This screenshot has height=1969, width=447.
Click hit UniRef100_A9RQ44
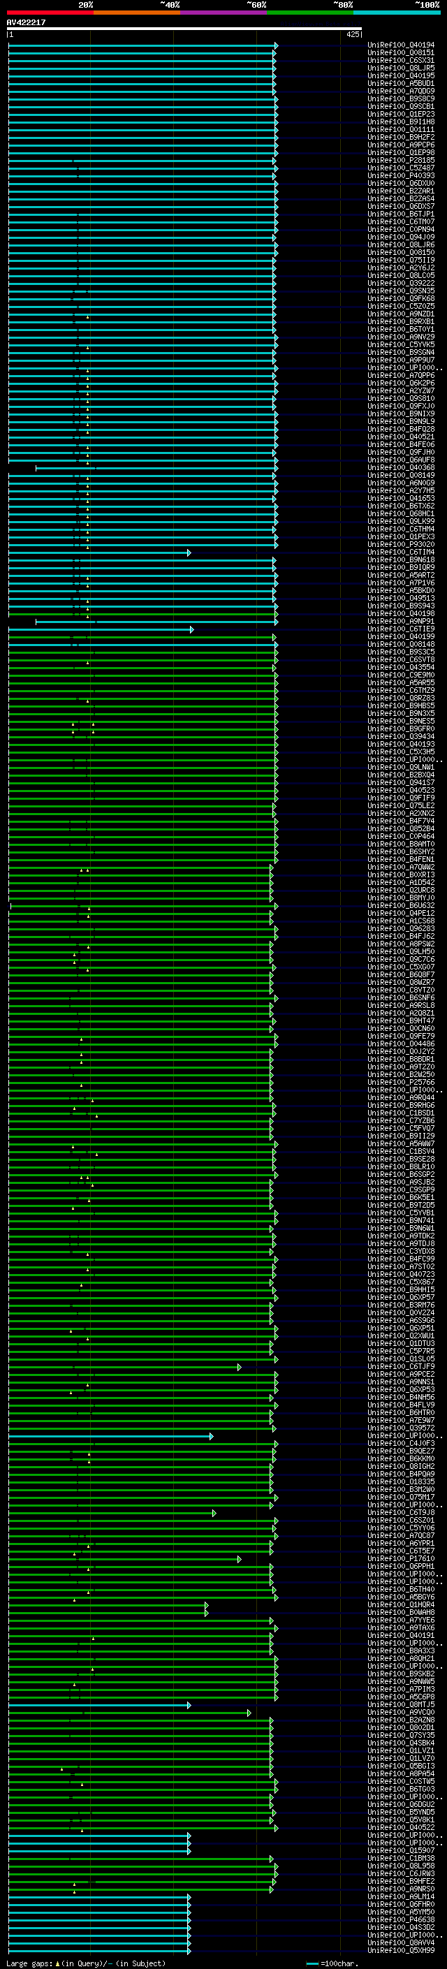click(401, 1099)
